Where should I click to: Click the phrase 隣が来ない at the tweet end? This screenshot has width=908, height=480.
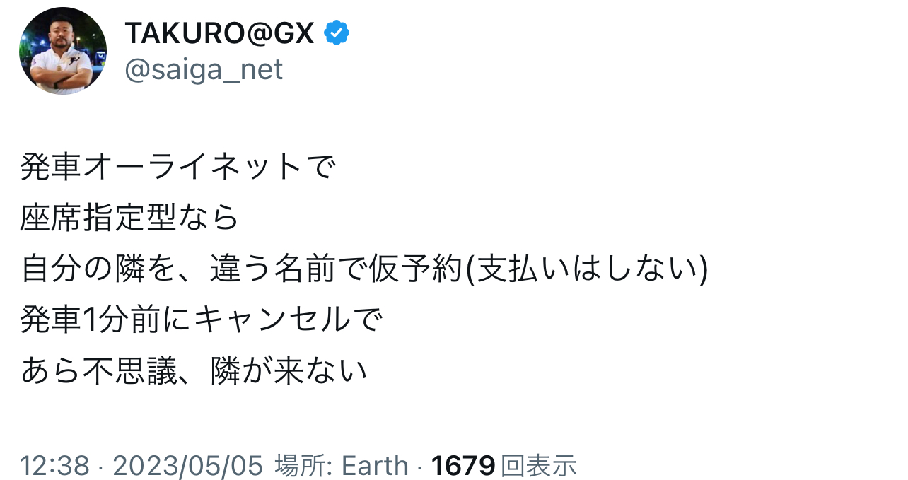pyautogui.click(x=289, y=371)
